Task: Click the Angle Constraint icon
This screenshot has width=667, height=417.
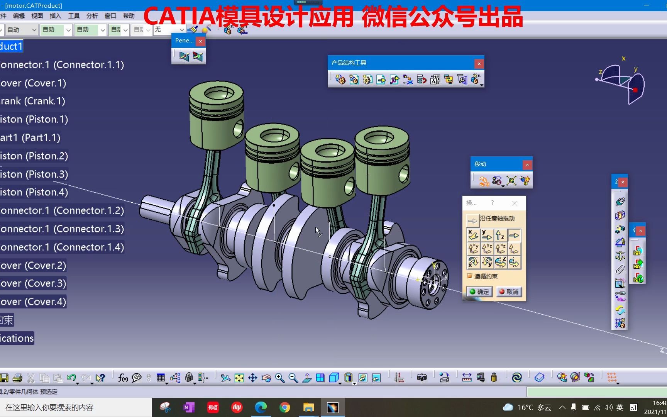Action: (x=620, y=242)
